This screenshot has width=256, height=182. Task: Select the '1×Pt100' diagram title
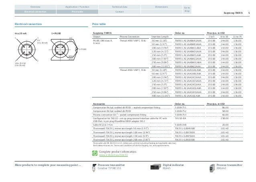tap(56, 33)
